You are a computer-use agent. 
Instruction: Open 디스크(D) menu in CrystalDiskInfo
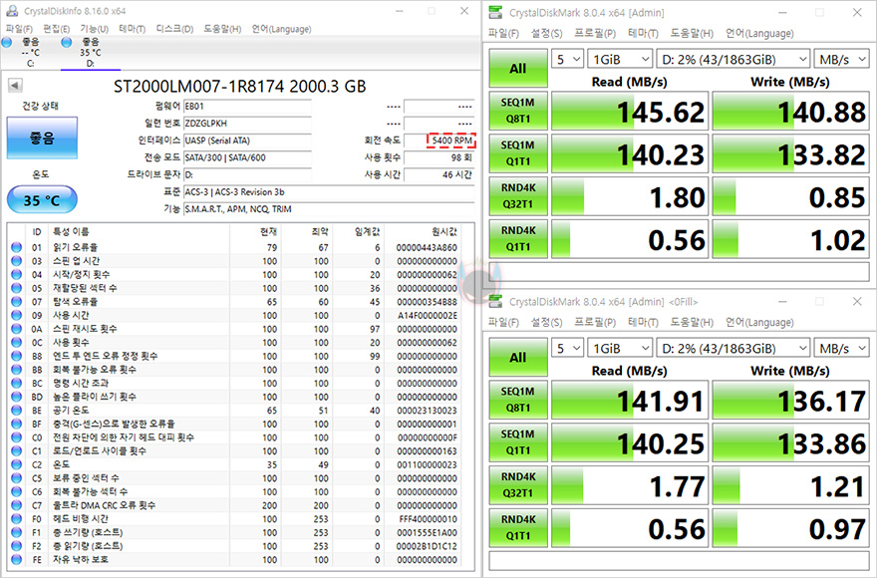click(x=174, y=29)
